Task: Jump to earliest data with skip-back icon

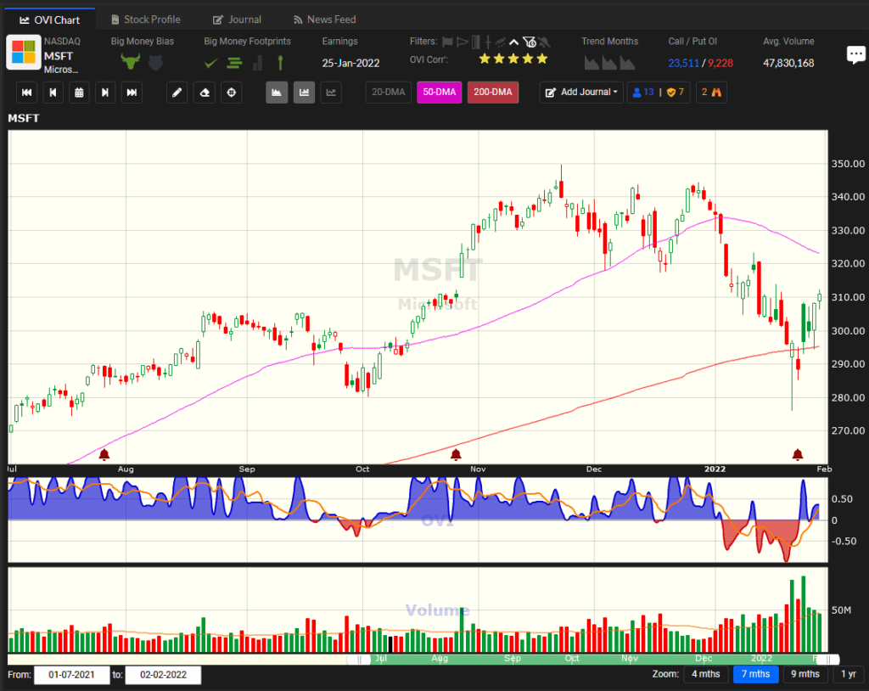Action: (26, 93)
